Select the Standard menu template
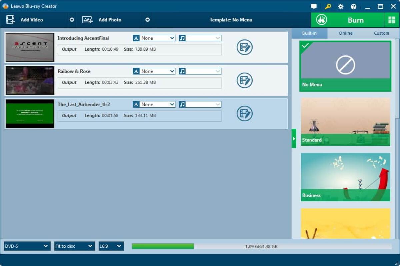This screenshot has width=400, height=266. point(345,122)
